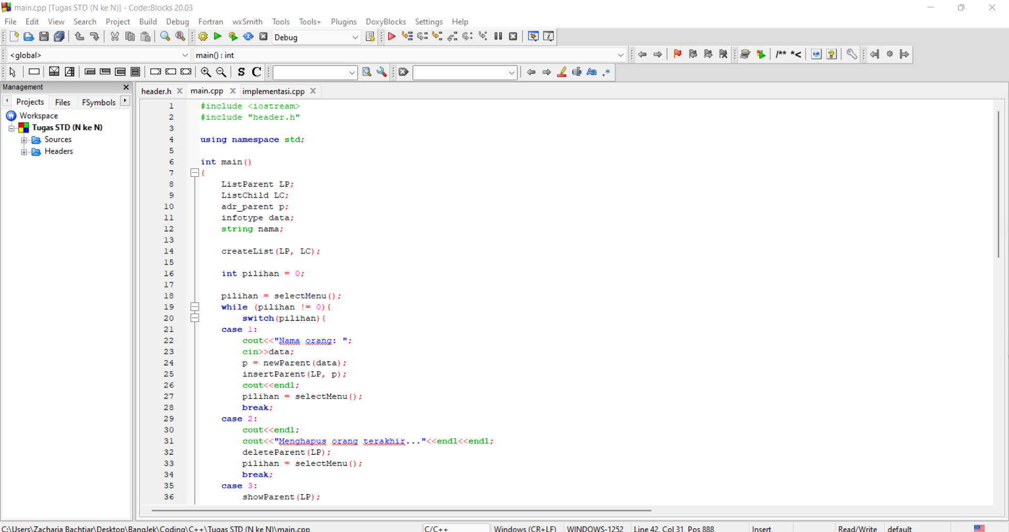Viewport: 1009px width, 532px height.
Task: Run the program with green arrow
Action: (218, 37)
